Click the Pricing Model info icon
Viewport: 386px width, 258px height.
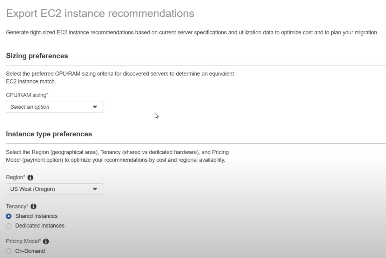click(46, 242)
